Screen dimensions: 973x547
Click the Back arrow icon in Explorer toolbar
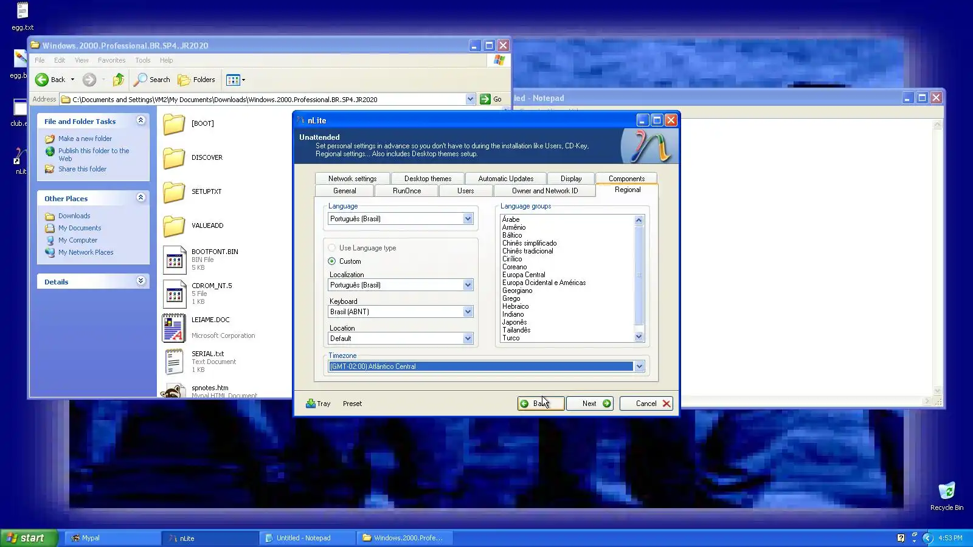coord(42,80)
